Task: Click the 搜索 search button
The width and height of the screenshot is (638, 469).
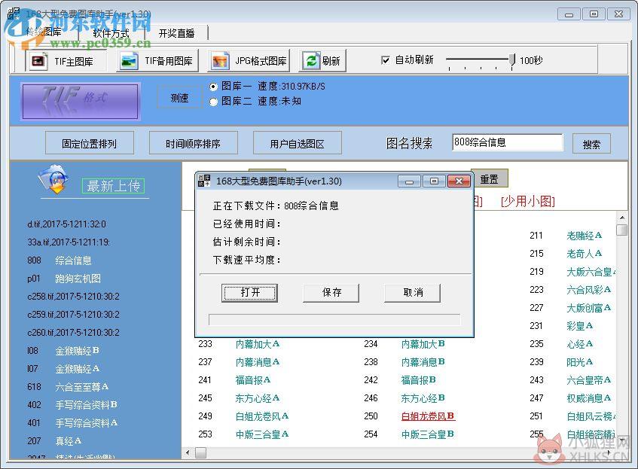Action: (591, 144)
